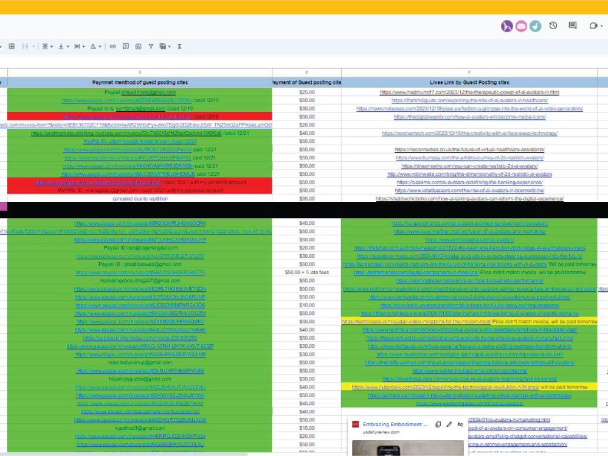Open the thehindiguide.com healthcare link
This screenshot has height=456, width=608.
coord(469,100)
